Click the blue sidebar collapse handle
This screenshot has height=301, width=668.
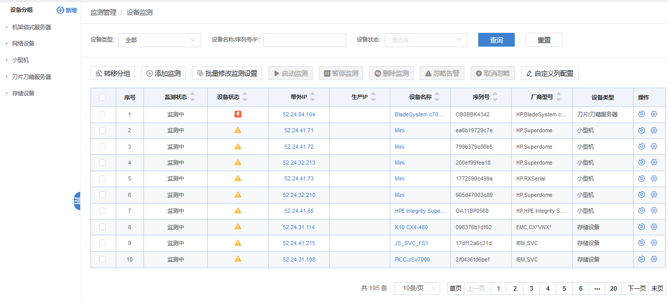(77, 201)
